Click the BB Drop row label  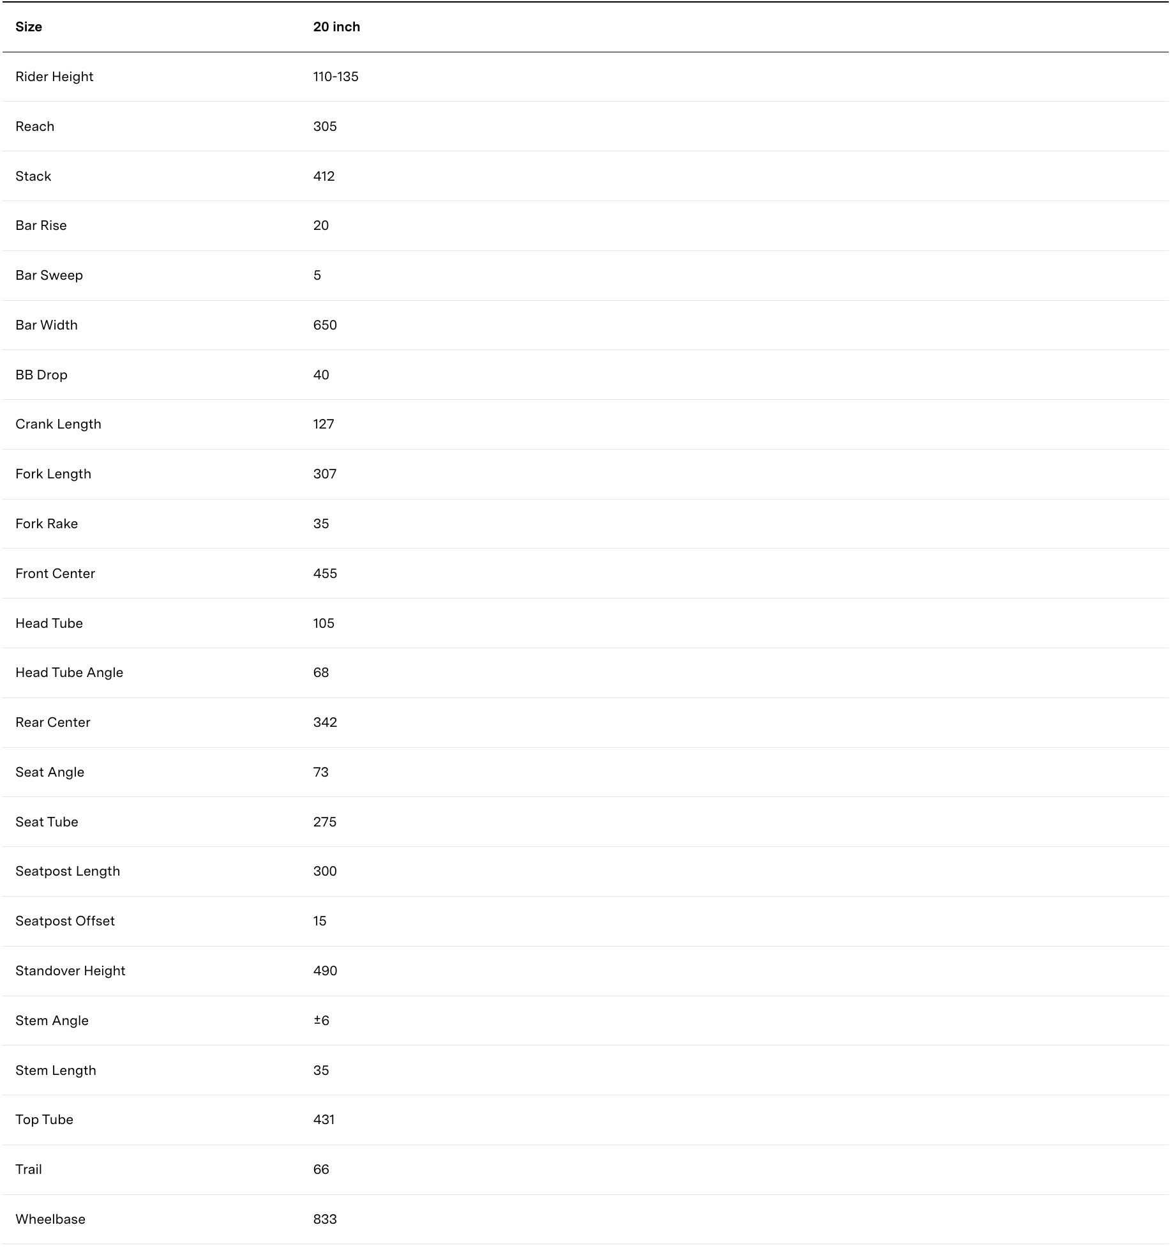click(x=41, y=375)
